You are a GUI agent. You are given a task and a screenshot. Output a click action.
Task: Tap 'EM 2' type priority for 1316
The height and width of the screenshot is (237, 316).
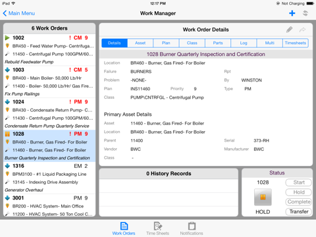[x=80, y=166]
